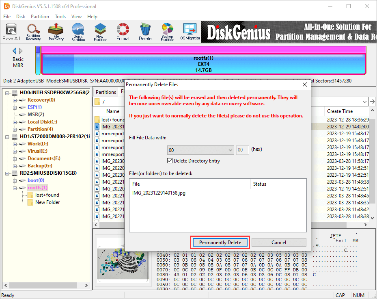Click the lost+found folder icon in file list
This screenshot has height=299, width=377.
click(x=97, y=120)
